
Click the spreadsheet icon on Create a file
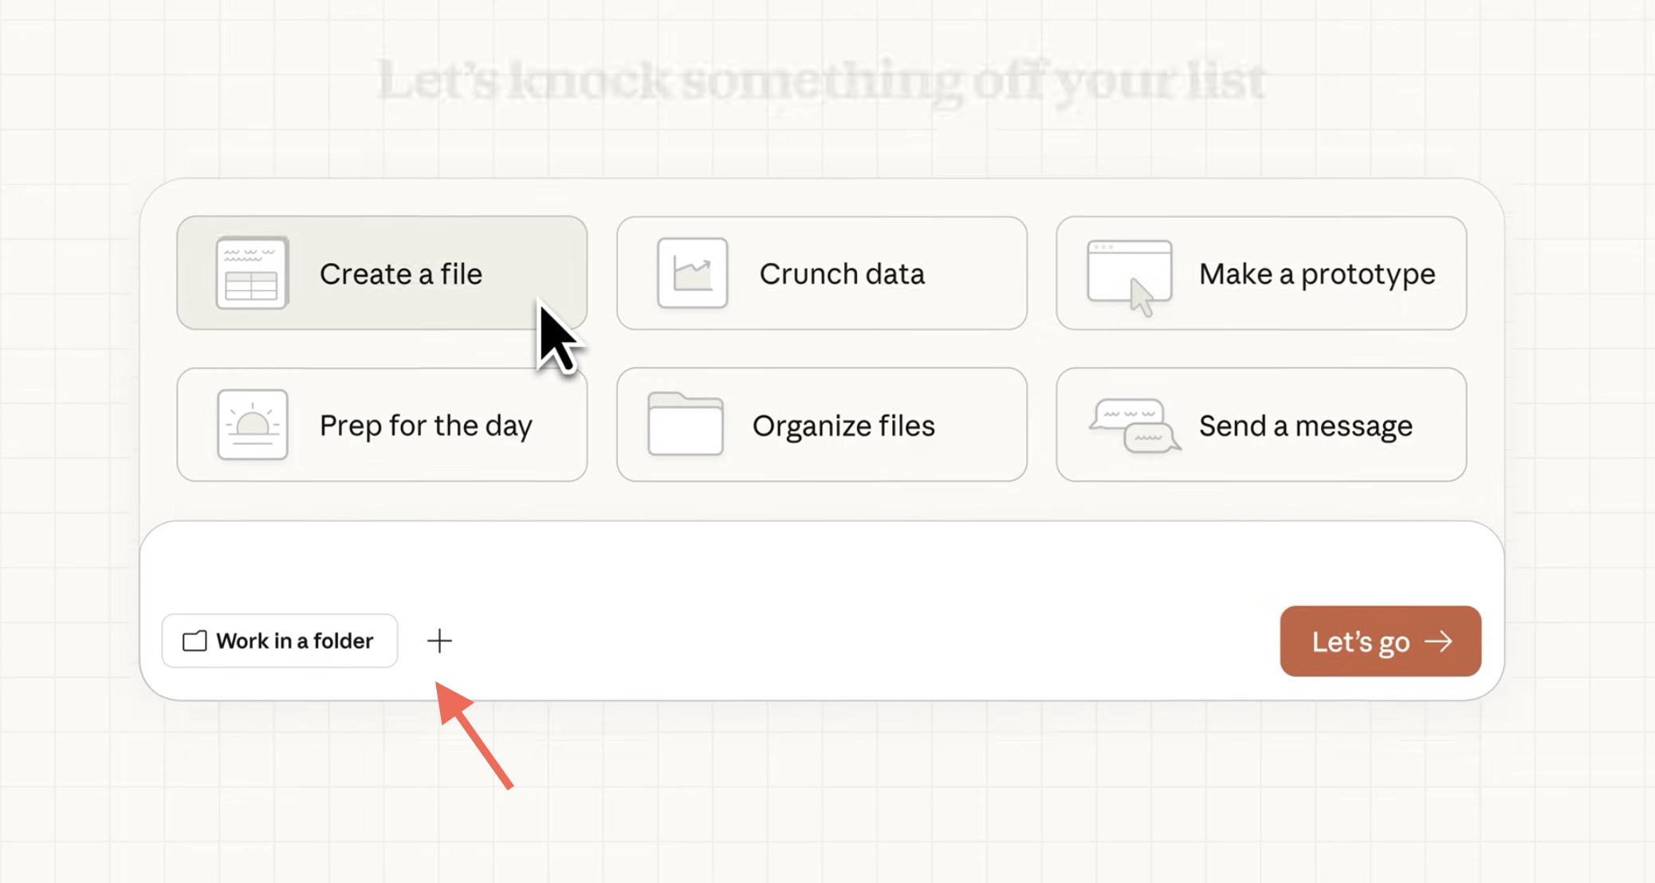(x=252, y=273)
